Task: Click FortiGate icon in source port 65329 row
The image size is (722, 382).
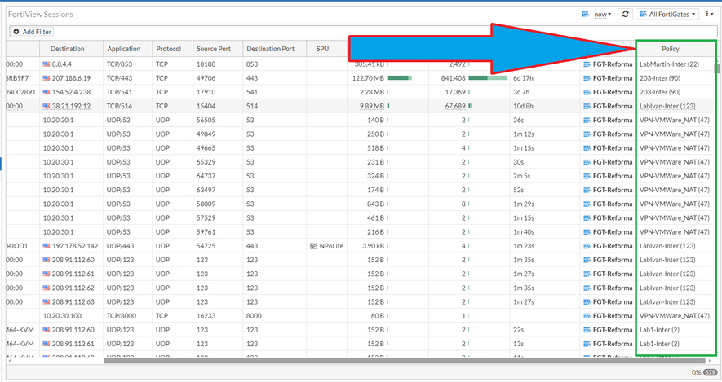Action: click(587, 162)
